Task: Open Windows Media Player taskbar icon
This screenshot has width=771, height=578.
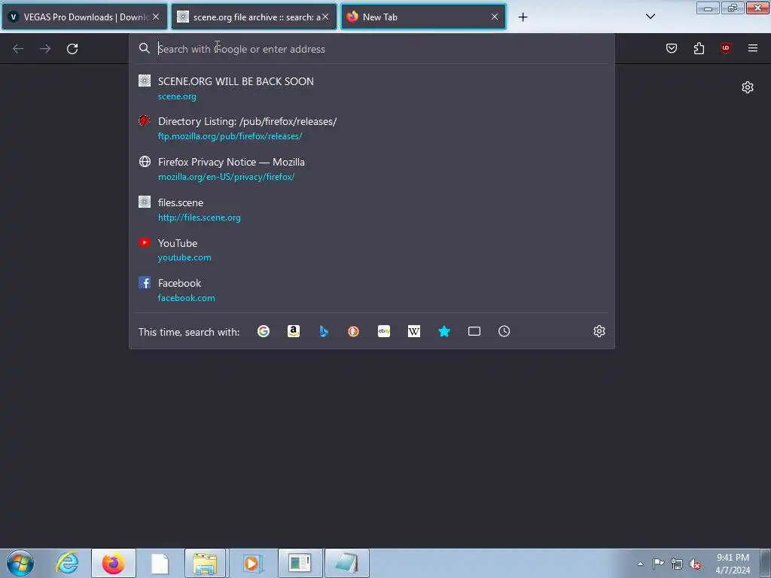Action: [x=252, y=563]
